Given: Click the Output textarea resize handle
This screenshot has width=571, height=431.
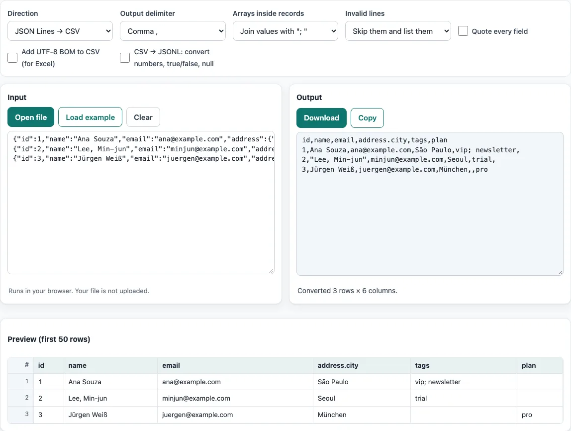Looking at the screenshot, I should click(560, 272).
